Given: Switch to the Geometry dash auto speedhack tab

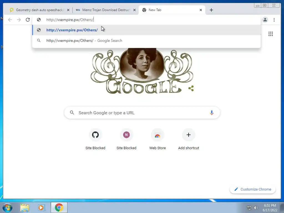Looking at the screenshot, I should 39,10.
